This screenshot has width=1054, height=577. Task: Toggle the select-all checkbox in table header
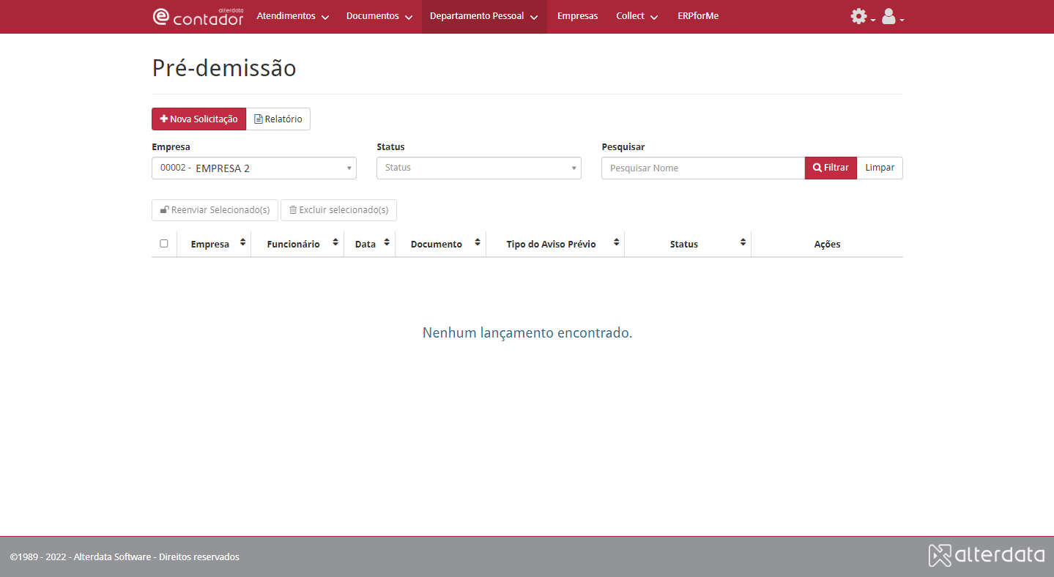(163, 243)
